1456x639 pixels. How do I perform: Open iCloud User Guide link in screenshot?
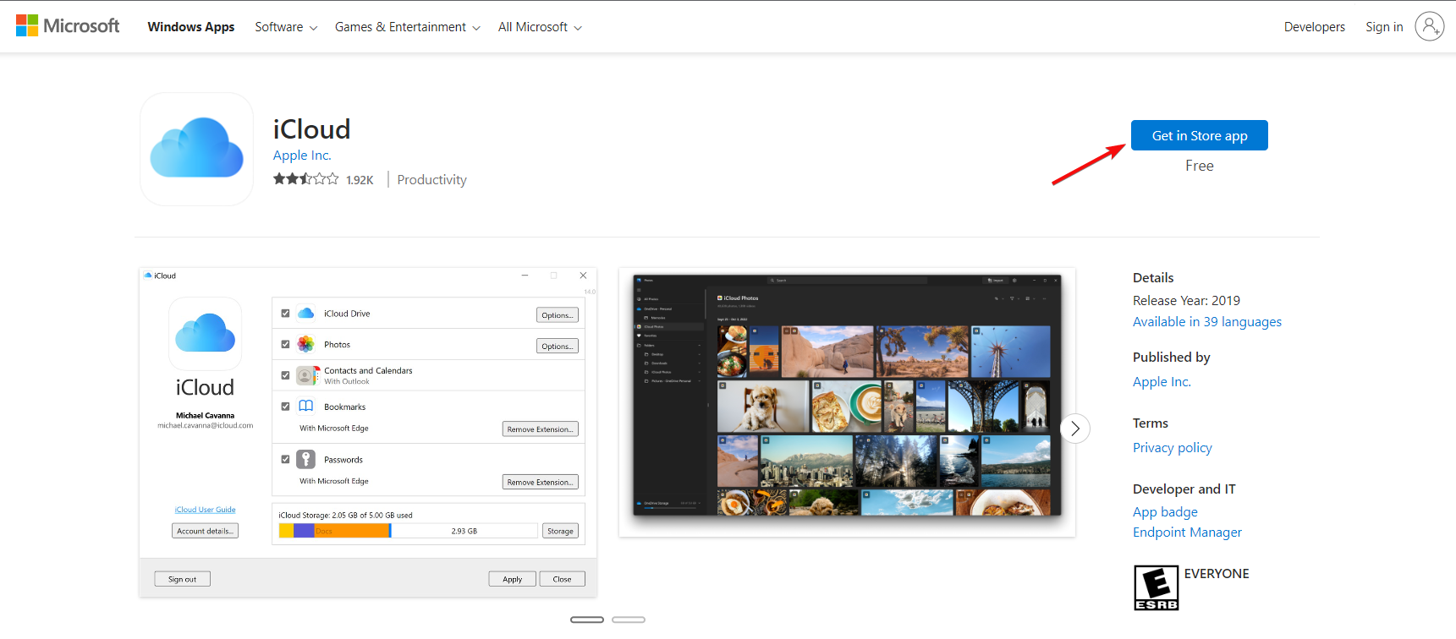click(206, 510)
